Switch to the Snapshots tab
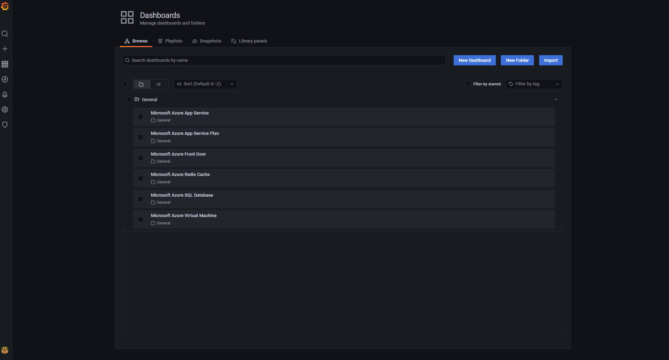Image resolution: width=669 pixels, height=360 pixels. point(207,41)
